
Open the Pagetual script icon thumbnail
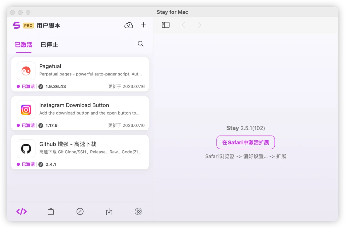coord(26,71)
